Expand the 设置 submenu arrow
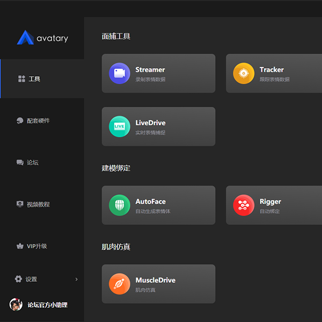The image size is (322, 322). (76, 279)
